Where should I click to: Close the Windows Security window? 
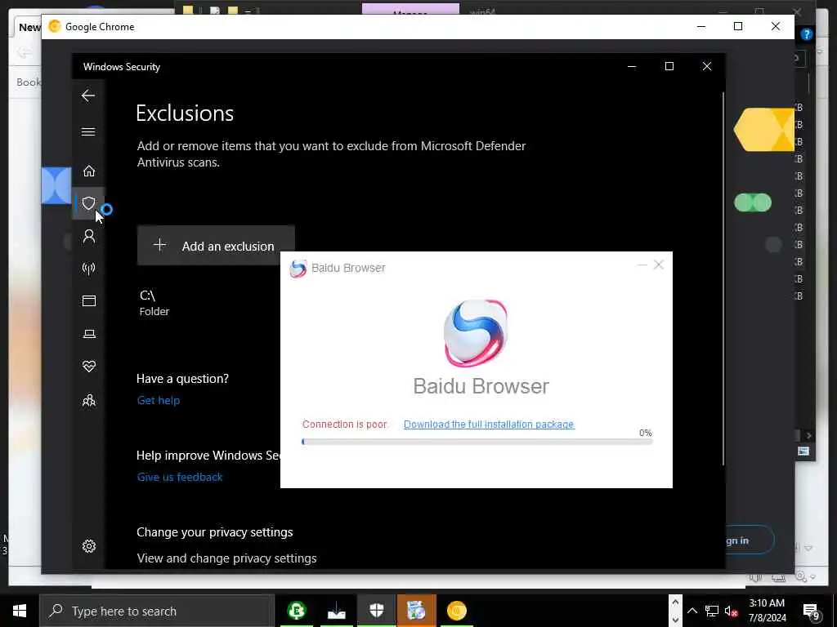(x=707, y=66)
